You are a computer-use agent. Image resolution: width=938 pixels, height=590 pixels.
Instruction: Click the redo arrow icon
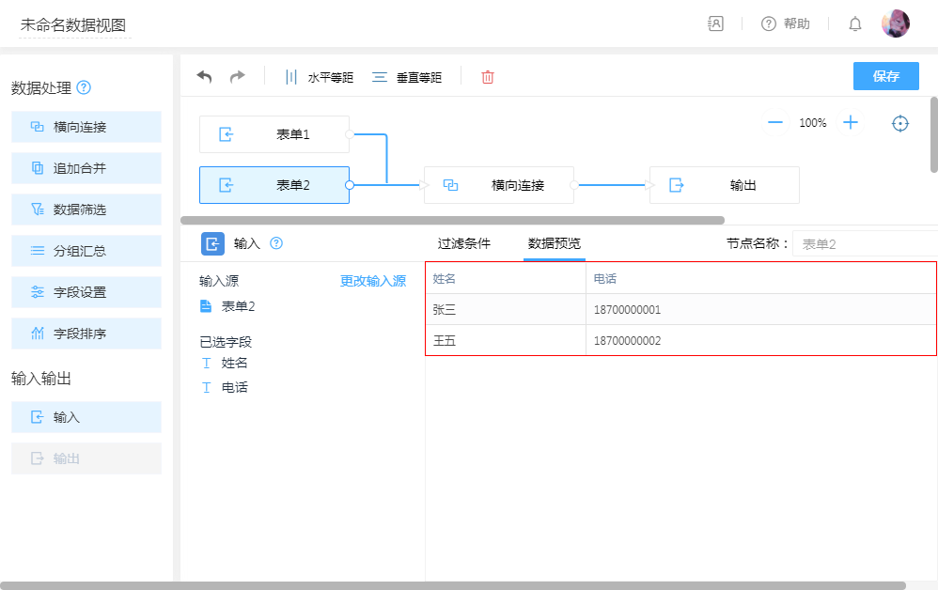[238, 77]
